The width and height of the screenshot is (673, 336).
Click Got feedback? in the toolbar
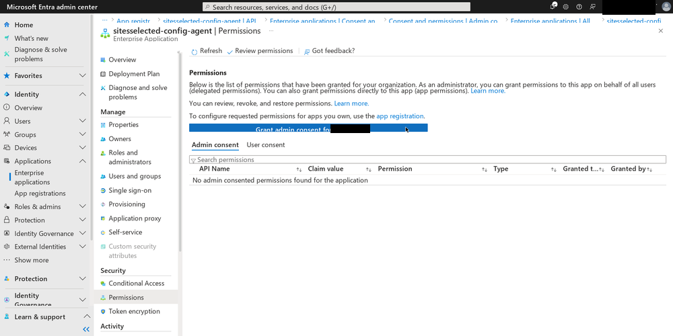[329, 51]
